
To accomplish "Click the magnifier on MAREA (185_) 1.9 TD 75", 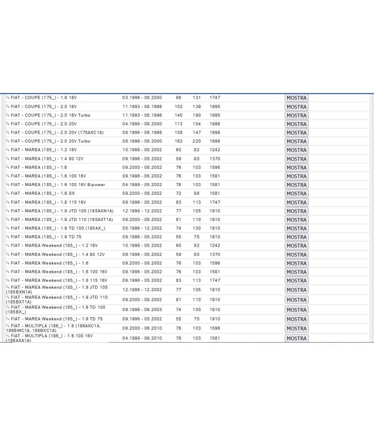I will [x=8, y=236].
